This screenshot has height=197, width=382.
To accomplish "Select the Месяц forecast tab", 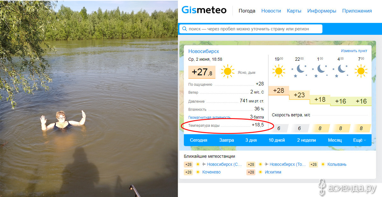I will [x=335, y=140].
